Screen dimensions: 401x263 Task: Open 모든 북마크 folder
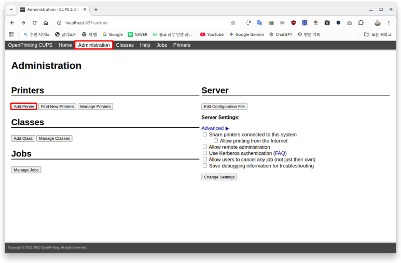tap(378, 34)
